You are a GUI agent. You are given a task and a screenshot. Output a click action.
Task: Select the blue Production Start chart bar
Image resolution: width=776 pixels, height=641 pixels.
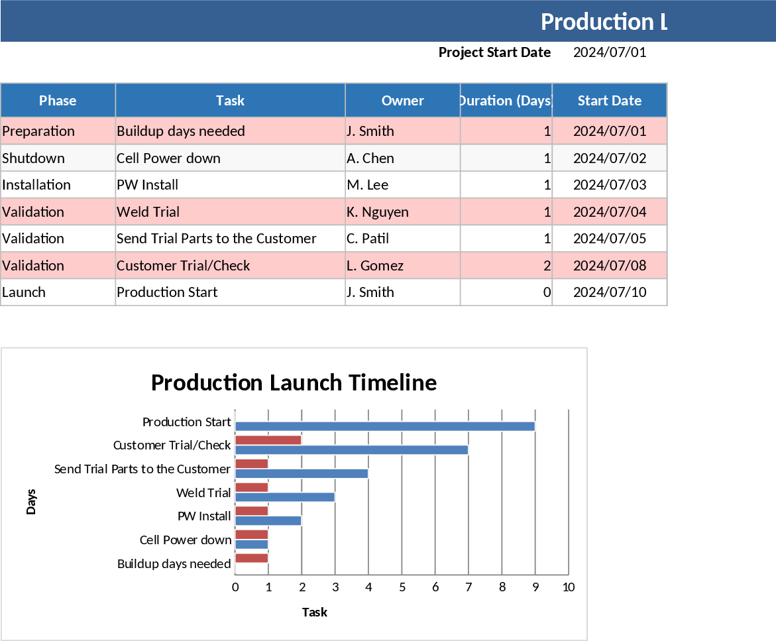(384, 426)
